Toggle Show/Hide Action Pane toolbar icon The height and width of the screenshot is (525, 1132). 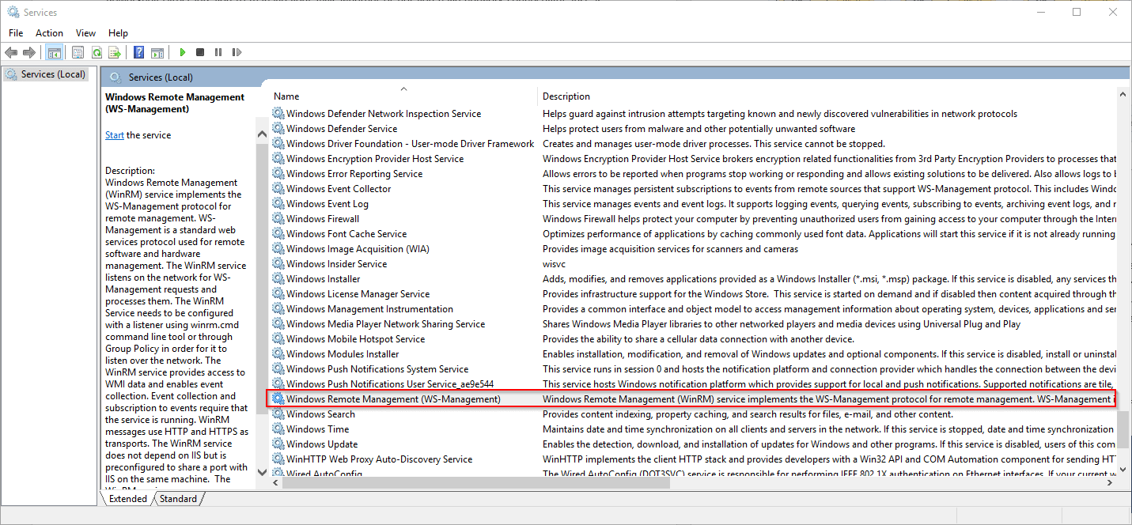(157, 52)
